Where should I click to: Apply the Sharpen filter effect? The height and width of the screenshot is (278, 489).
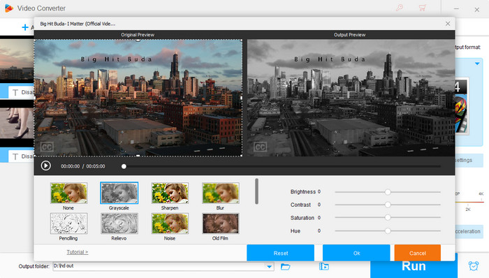tap(170, 193)
